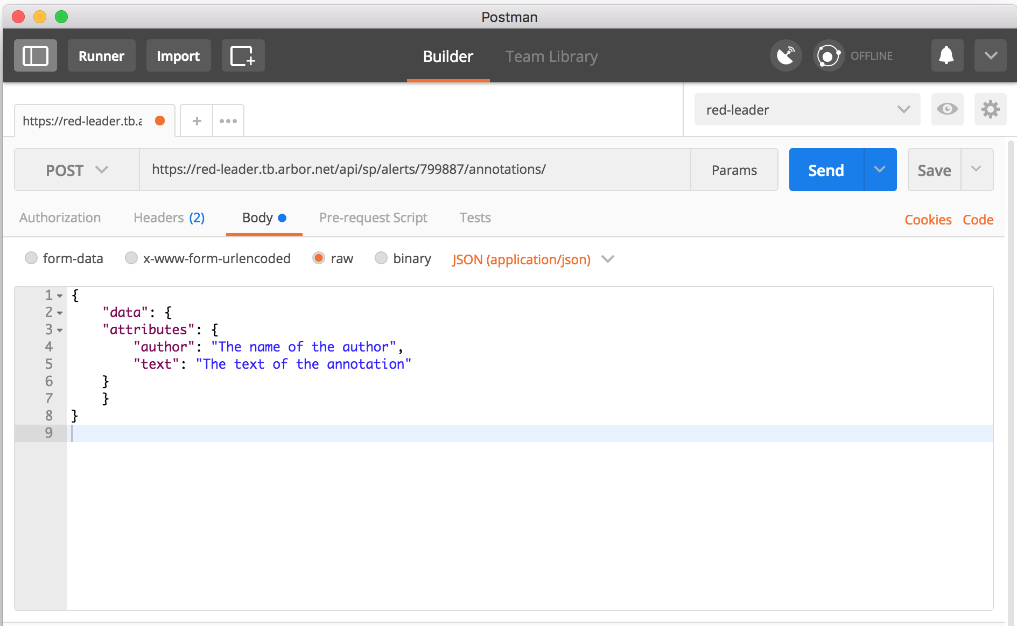The image size is (1017, 626).
Task: Click line number 6 in the gutter
Action: coord(49,382)
